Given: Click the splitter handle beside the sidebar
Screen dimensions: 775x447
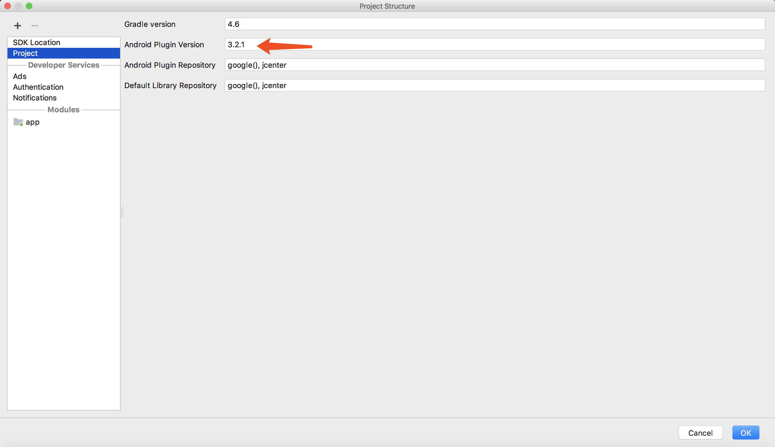Looking at the screenshot, I should 122,212.
